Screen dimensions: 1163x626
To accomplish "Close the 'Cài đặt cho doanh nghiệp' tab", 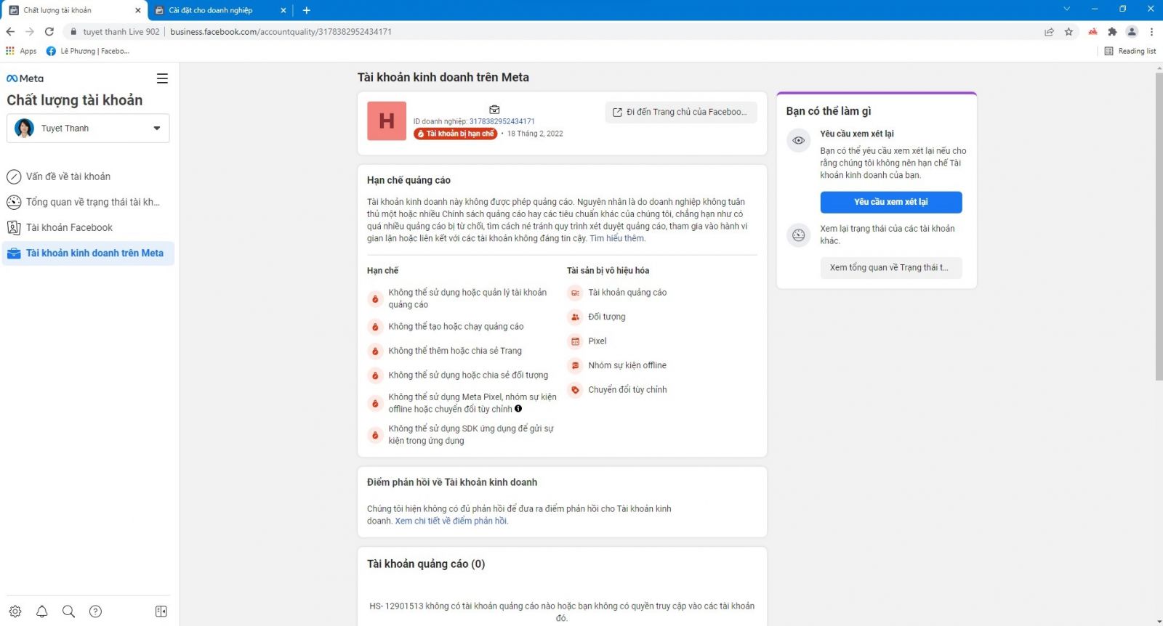I will pyautogui.click(x=283, y=10).
